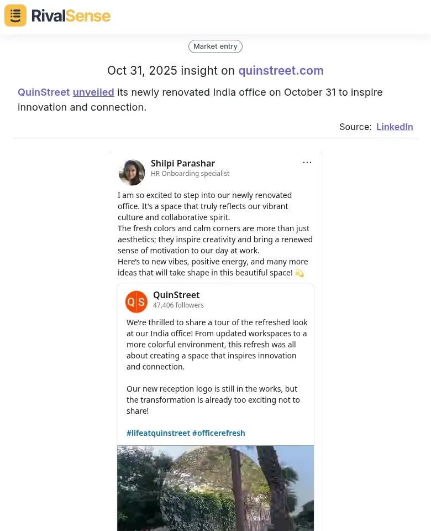Click the RivalSense wordmark text
The width and height of the screenshot is (431, 531).
[71, 15]
